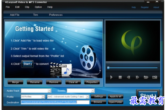This screenshot has width=167, height=110.
Task: Stop the preview playback
Action: 120,77
